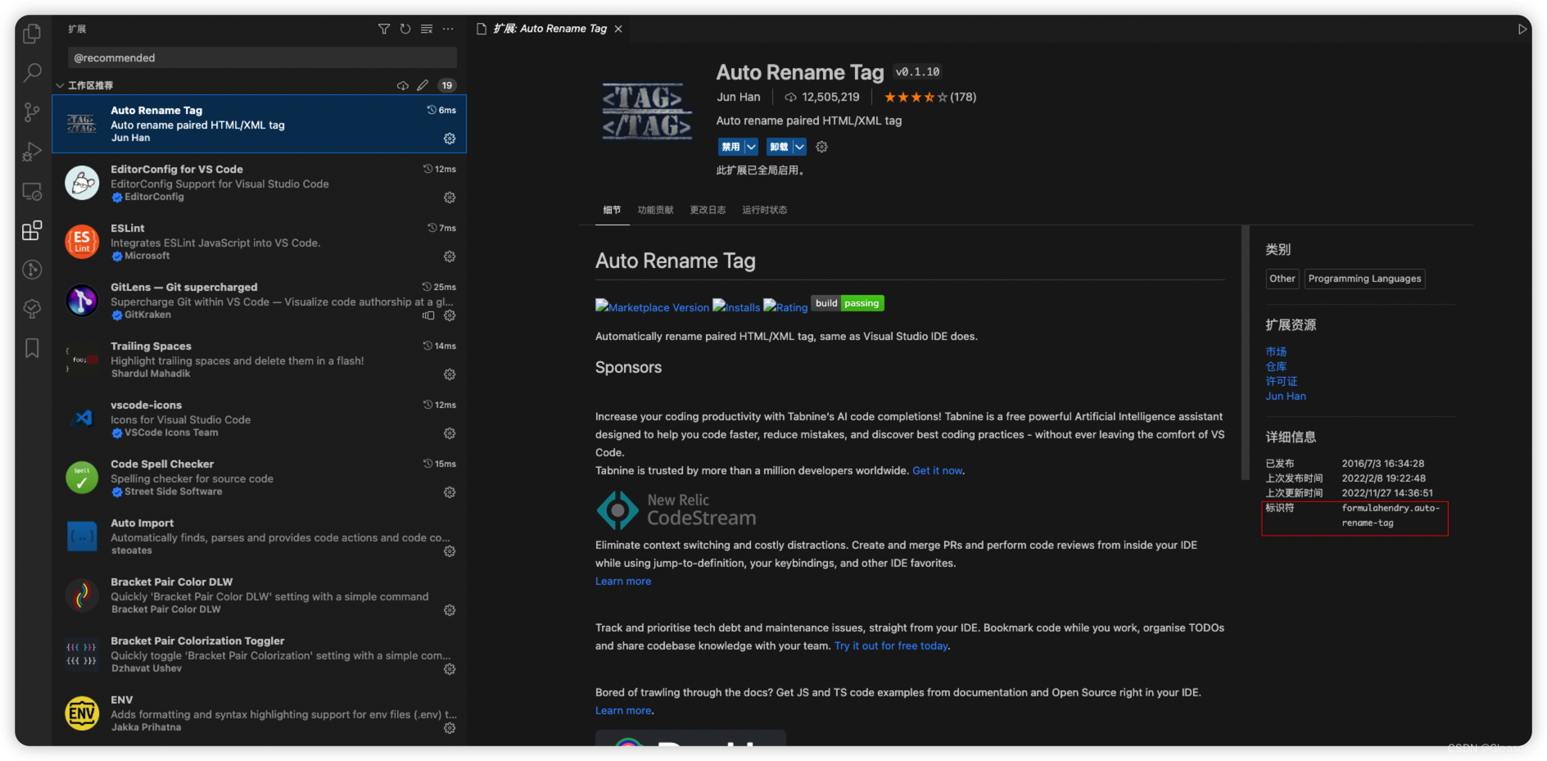
Task: Open the Installs badge link
Action: (x=736, y=306)
